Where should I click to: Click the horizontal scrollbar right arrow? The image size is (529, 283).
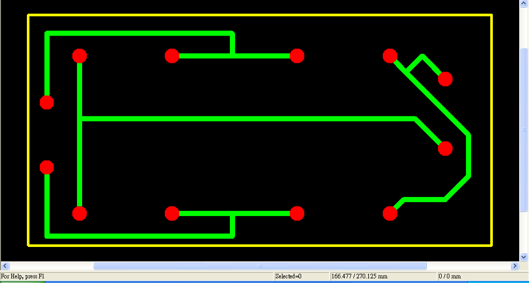pyautogui.click(x=514, y=266)
